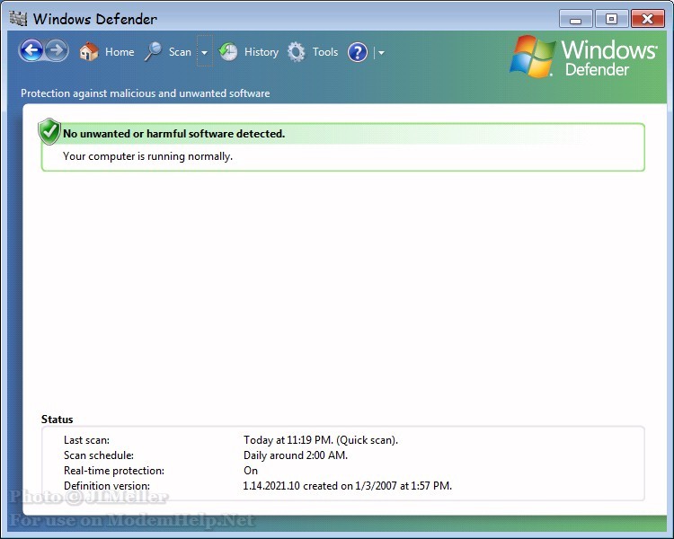The image size is (674, 539).
Task: Open Help with the question mark icon
Action: 358,52
